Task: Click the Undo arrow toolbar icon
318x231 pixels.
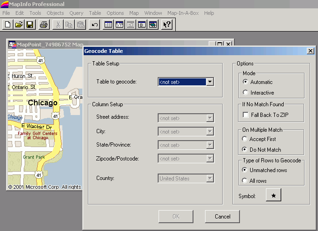Action: pyautogui.click(x=95, y=25)
